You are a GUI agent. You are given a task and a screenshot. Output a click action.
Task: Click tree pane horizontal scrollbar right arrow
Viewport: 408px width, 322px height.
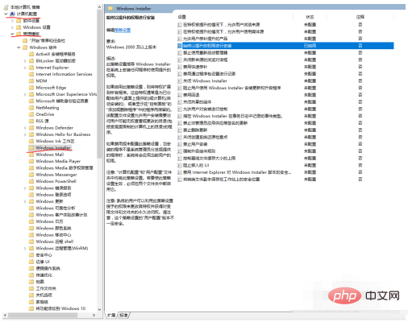[94, 315]
